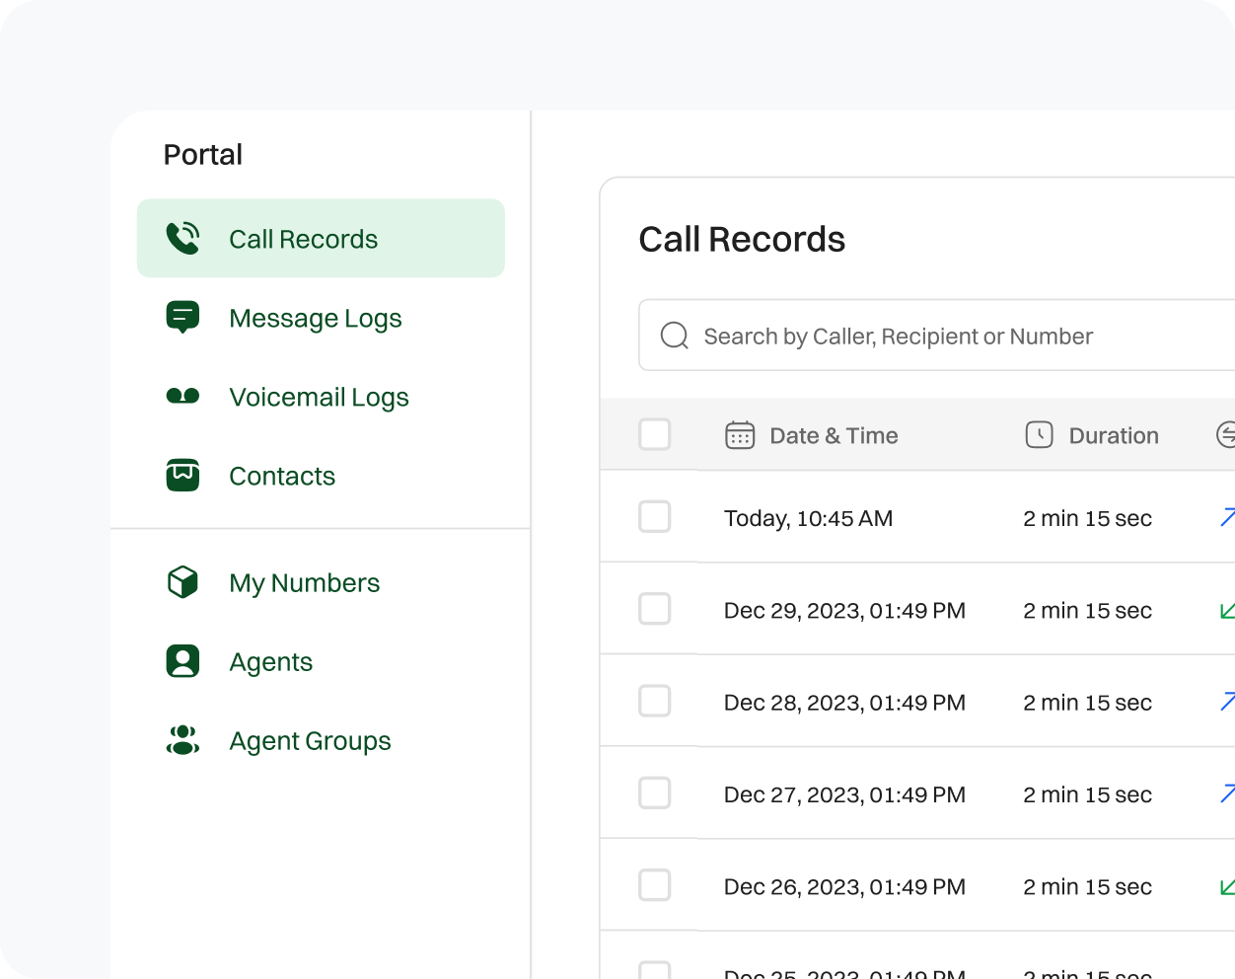Click the Contacts address book icon

tap(182, 475)
